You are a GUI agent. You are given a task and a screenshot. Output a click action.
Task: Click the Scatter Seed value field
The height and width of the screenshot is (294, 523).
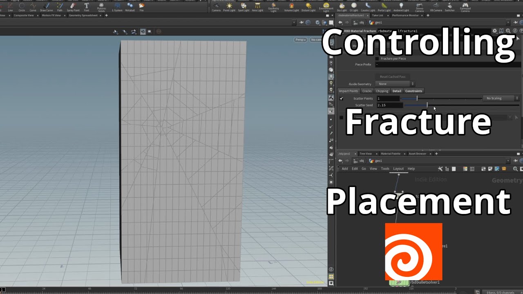tap(389, 105)
